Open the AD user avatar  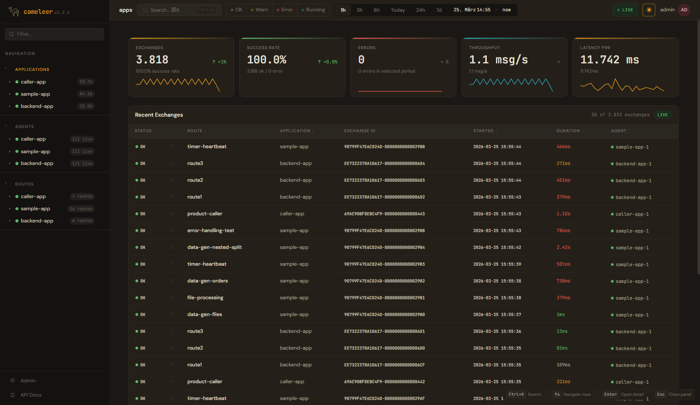684,10
